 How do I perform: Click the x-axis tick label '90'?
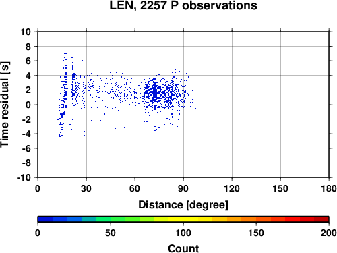click(183, 188)
